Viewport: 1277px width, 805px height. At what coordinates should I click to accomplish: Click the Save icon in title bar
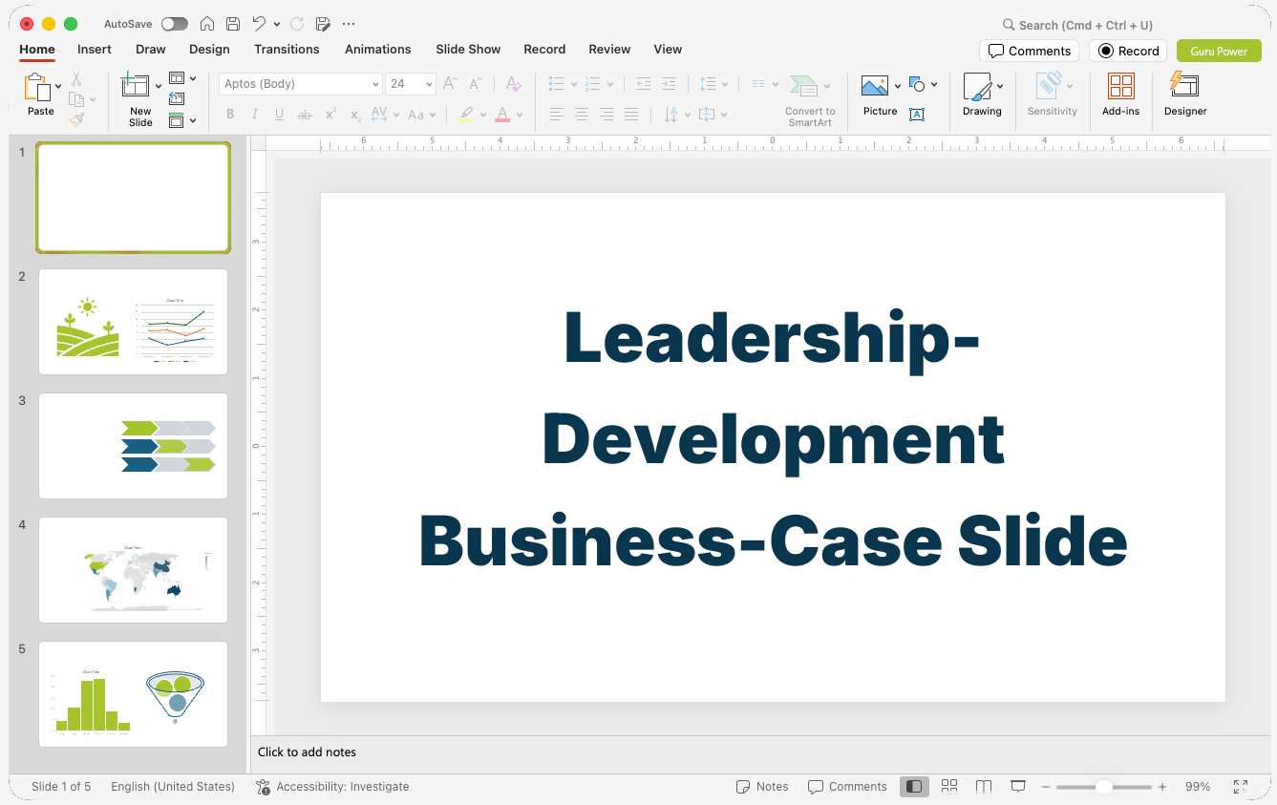(233, 24)
